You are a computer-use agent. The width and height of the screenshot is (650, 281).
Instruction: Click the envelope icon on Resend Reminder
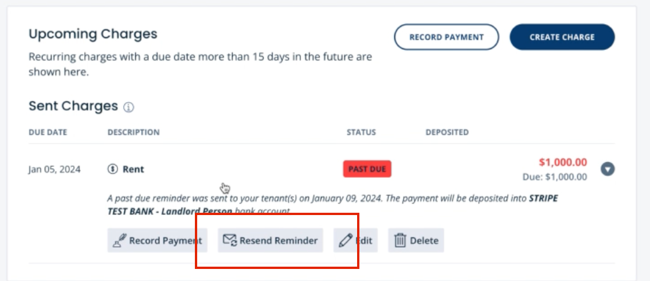(230, 241)
